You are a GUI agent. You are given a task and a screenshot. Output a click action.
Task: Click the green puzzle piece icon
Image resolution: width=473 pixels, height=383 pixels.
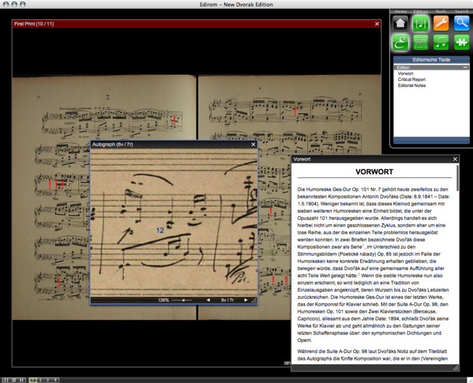462,42
